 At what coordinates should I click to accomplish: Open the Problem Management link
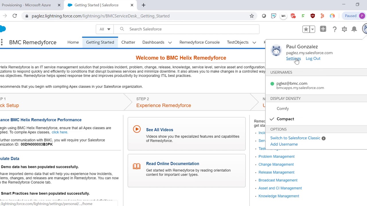click(x=276, y=157)
